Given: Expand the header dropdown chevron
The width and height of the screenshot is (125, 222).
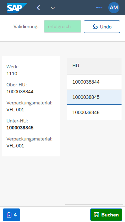Looking at the screenshot, I should click(53, 8).
